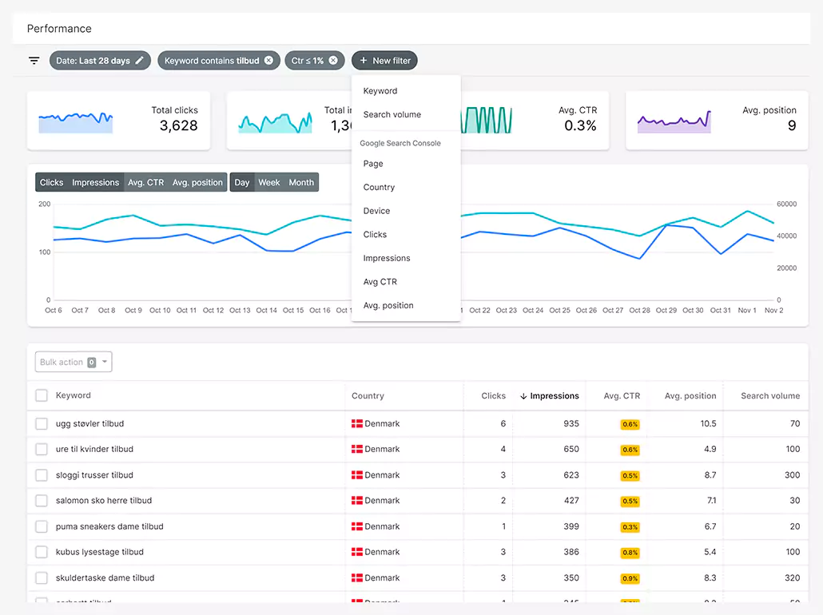Open the Bulk action dropdown
823x615 pixels.
pyautogui.click(x=74, y=362)
